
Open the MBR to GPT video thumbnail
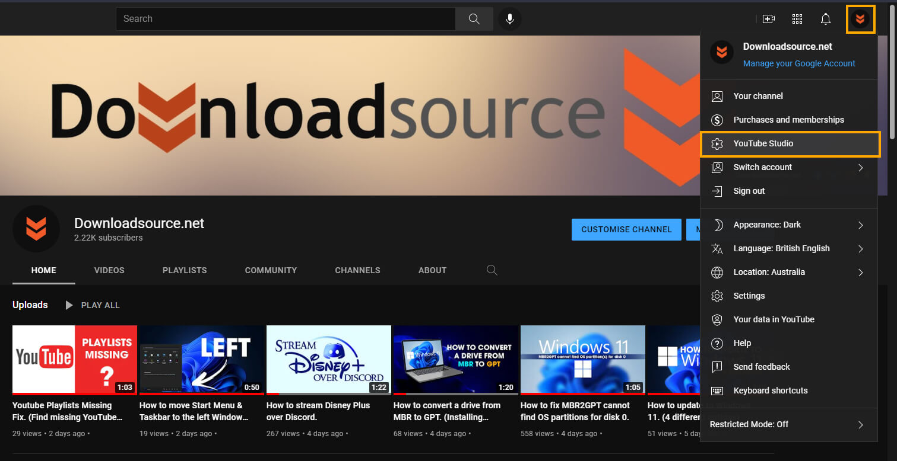456,360
